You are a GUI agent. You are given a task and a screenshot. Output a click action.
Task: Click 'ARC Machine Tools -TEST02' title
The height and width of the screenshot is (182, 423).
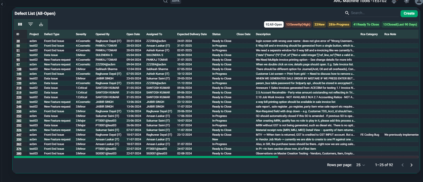(360, 1)
